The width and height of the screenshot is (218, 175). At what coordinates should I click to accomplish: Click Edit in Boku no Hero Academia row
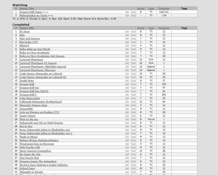click(x=127, y=52)
